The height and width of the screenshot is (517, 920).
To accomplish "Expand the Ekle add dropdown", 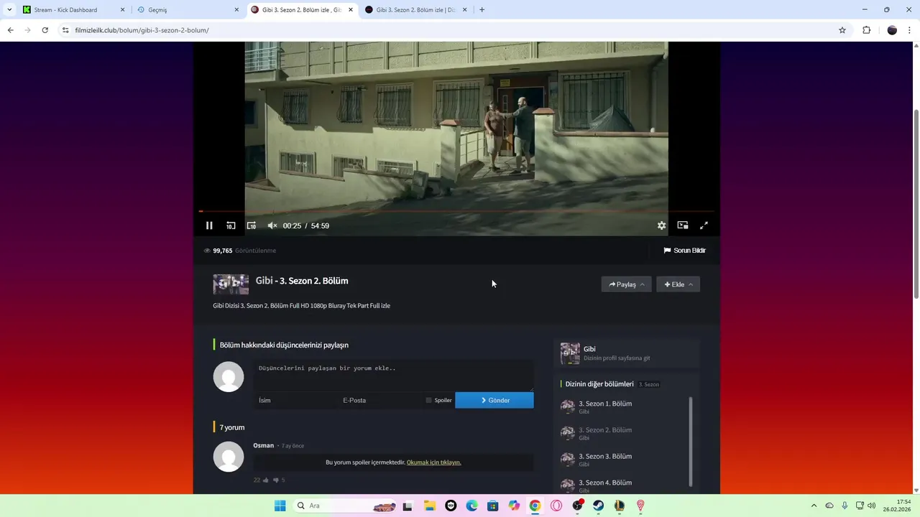I will [x=678, y=284].
